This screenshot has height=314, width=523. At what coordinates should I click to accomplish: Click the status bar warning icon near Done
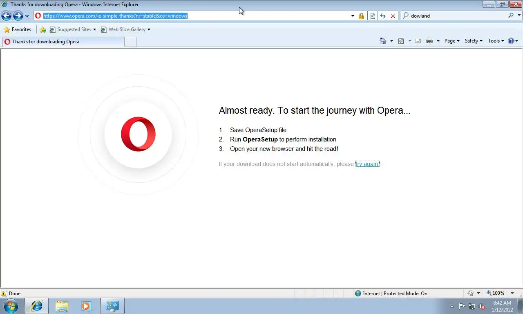click(x=4, y=293)
